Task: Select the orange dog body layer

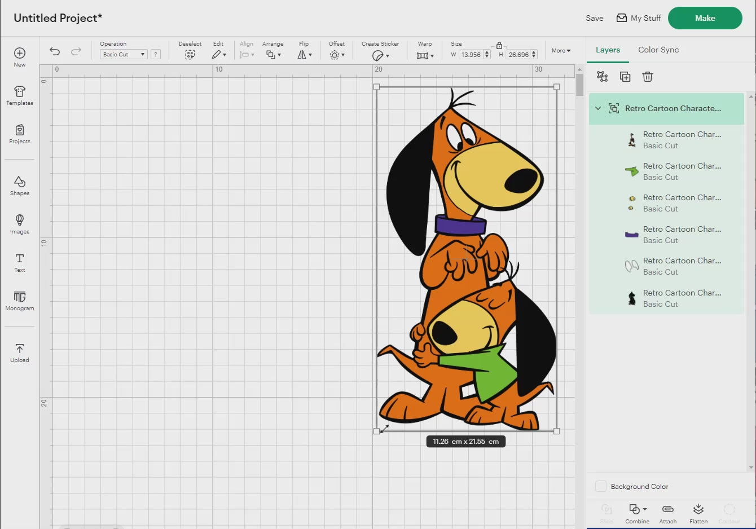Action: [667, 140]
